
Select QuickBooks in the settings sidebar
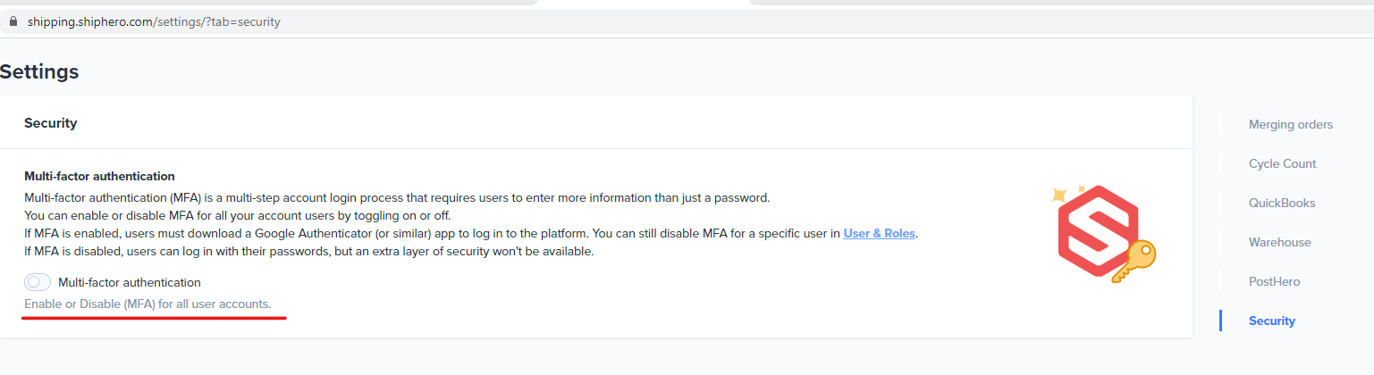pos(1282,203)
